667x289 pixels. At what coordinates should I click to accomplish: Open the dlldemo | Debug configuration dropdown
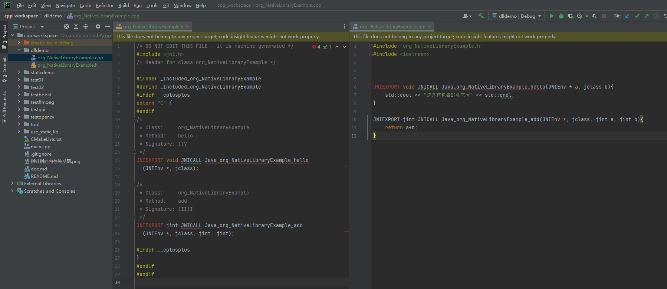pos(517,16)
